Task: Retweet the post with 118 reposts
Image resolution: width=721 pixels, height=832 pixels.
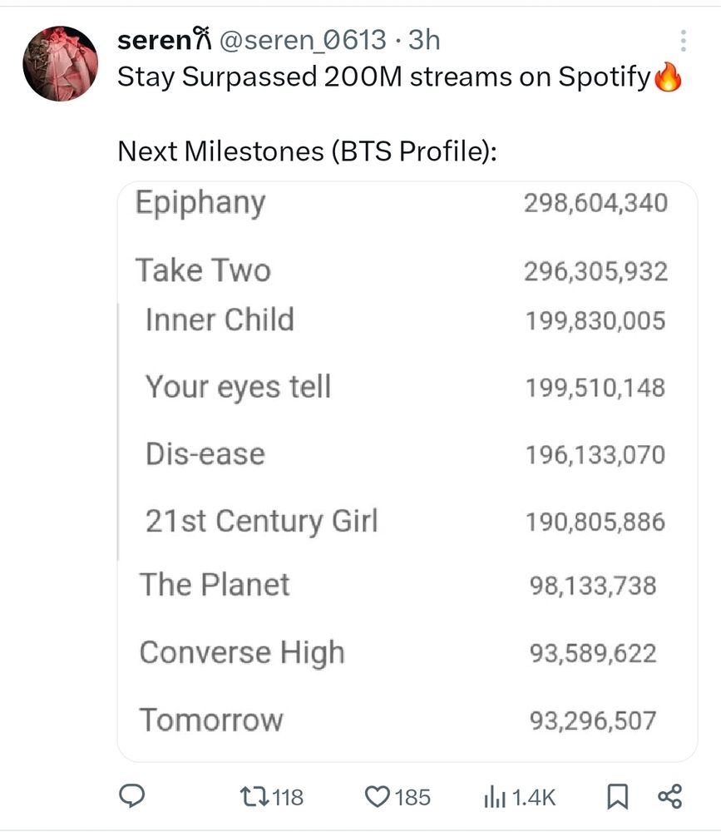Action: pyautogui.click(x=271, y=797)
